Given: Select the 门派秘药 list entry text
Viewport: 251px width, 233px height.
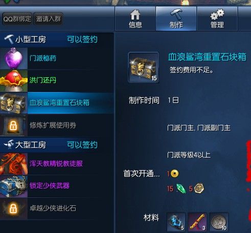Looking at the screenshot, I should pyautogui.click(x=43, y=58).
